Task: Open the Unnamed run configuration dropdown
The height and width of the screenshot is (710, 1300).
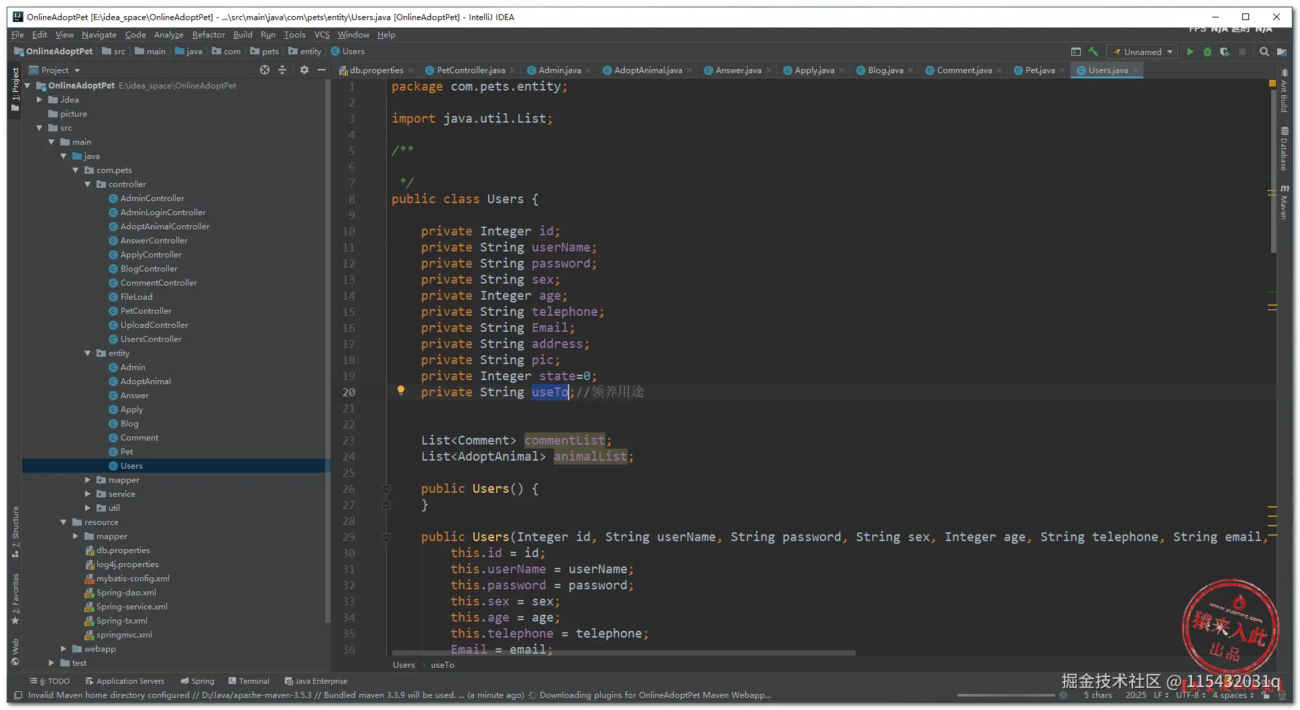Action: (1143, 52)
